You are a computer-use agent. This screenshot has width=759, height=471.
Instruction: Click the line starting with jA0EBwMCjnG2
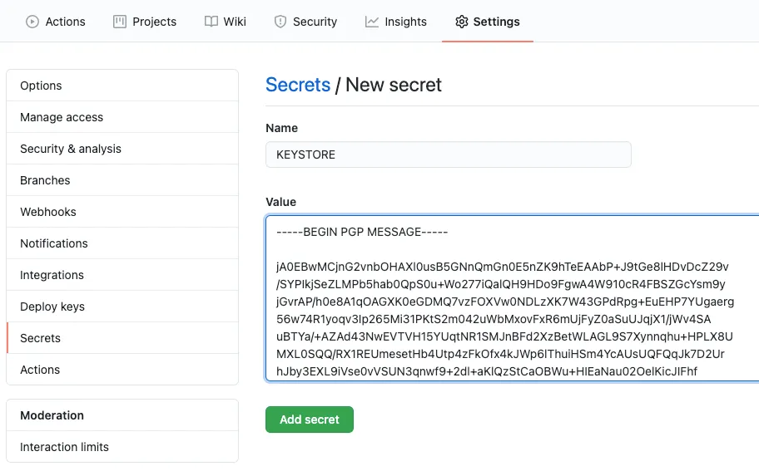tap(503, 267)
